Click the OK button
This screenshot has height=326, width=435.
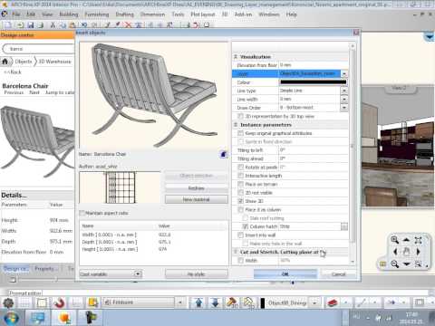[285, 274]
